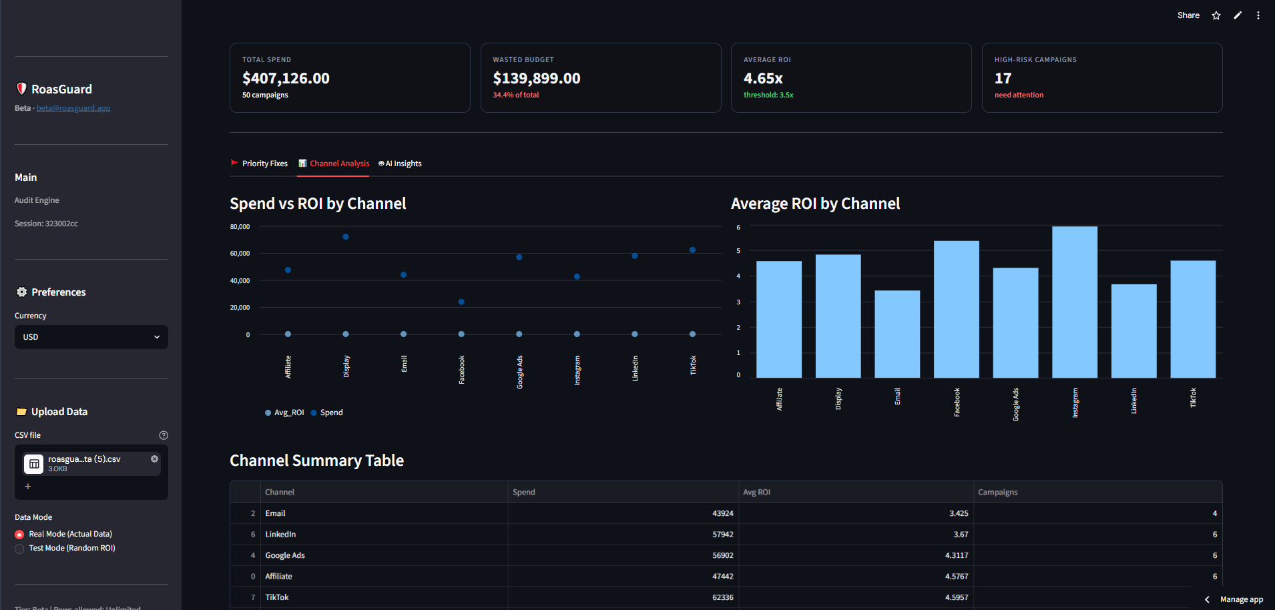This screenshot has height=610, width=1275.
Task: Switch to the Priority Fixes tab
Action: pos(259,164)
